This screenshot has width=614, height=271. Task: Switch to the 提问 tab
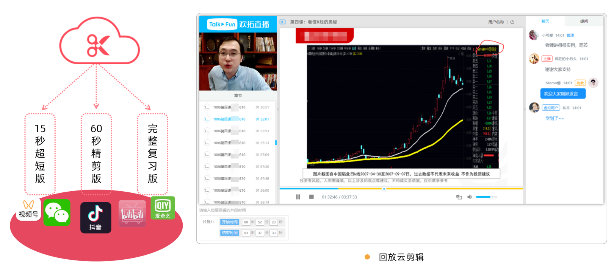[x=584, y=21]
